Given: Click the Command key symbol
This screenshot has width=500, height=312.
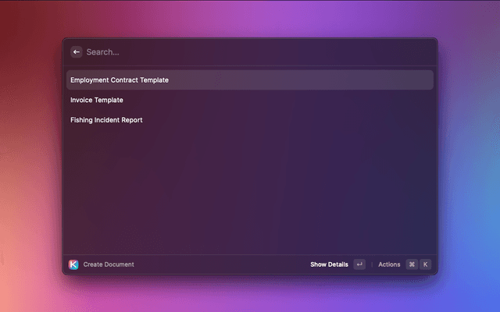Looking at the screenshot, I should point(412,264).
